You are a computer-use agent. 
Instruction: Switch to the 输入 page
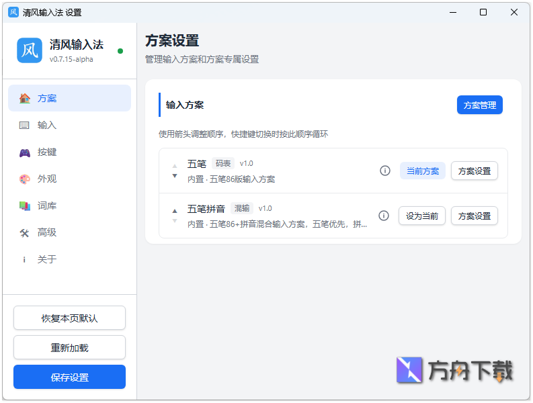tap(69, 126)
